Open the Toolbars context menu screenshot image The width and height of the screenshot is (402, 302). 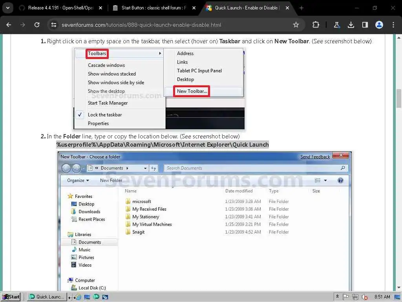click(x=159, y=88)
